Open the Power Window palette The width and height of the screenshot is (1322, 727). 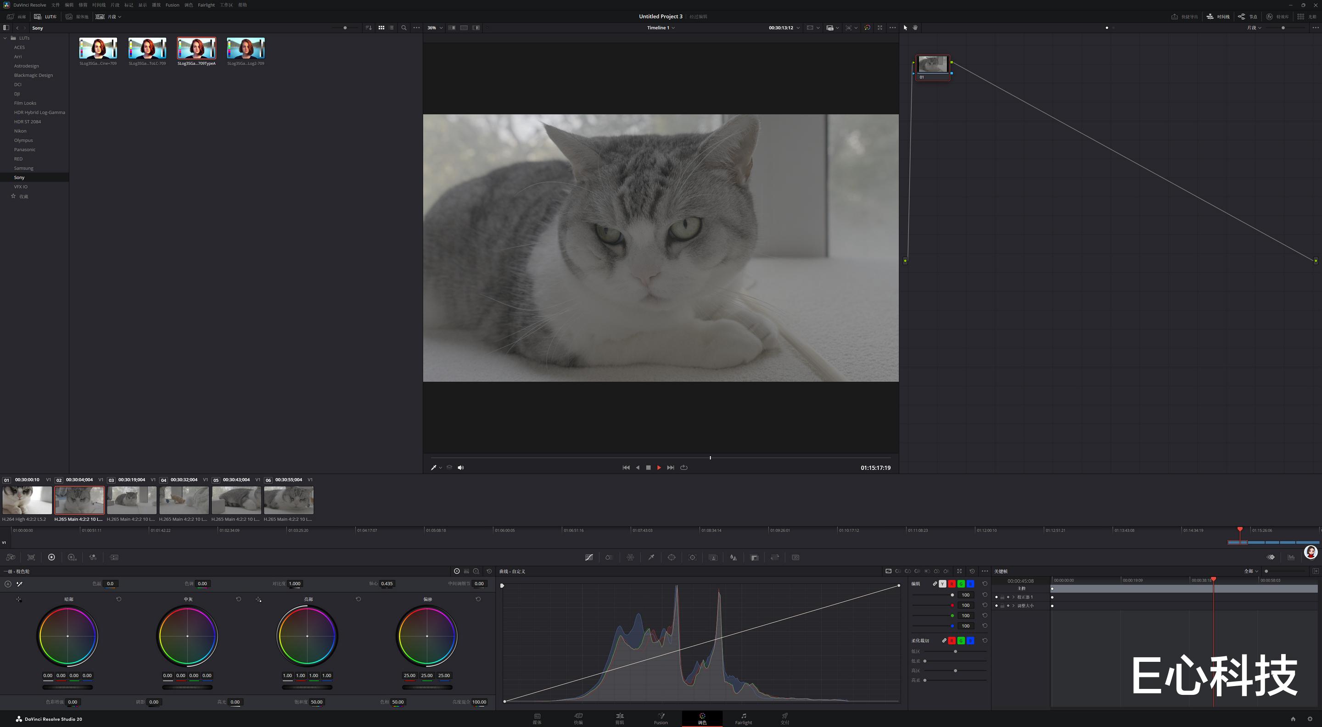tap(671, 557)
